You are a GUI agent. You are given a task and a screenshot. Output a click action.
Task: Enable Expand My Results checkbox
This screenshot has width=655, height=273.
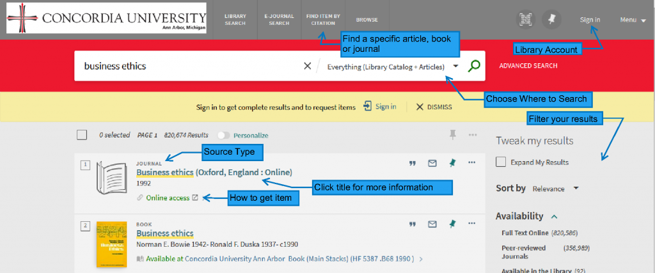click(x=501, y=162)
